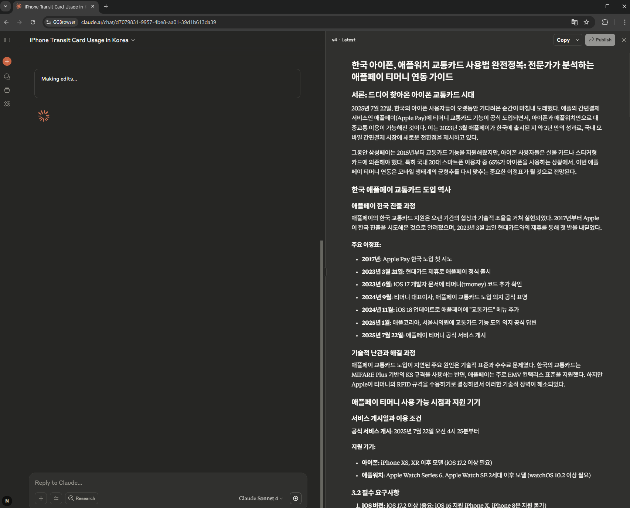Close the artifact panel
The image size is (630, 508).
(x=624, y=40)
